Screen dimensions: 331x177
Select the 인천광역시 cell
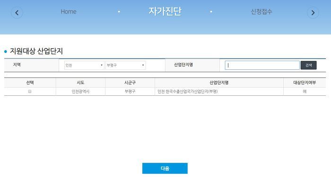coord(80,92)
